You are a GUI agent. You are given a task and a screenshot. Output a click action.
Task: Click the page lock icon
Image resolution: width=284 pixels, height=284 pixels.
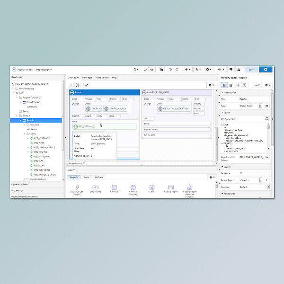pyautogui.click(x=161, y=70)
